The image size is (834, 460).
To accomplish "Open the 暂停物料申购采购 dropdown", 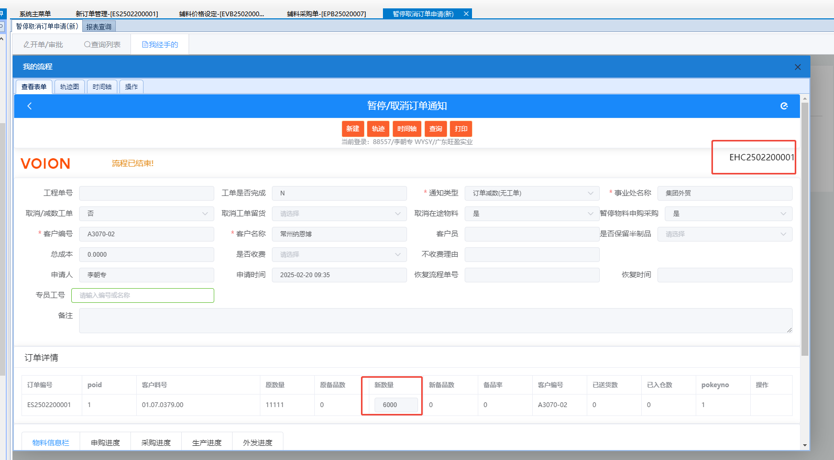I will [729, 214].
